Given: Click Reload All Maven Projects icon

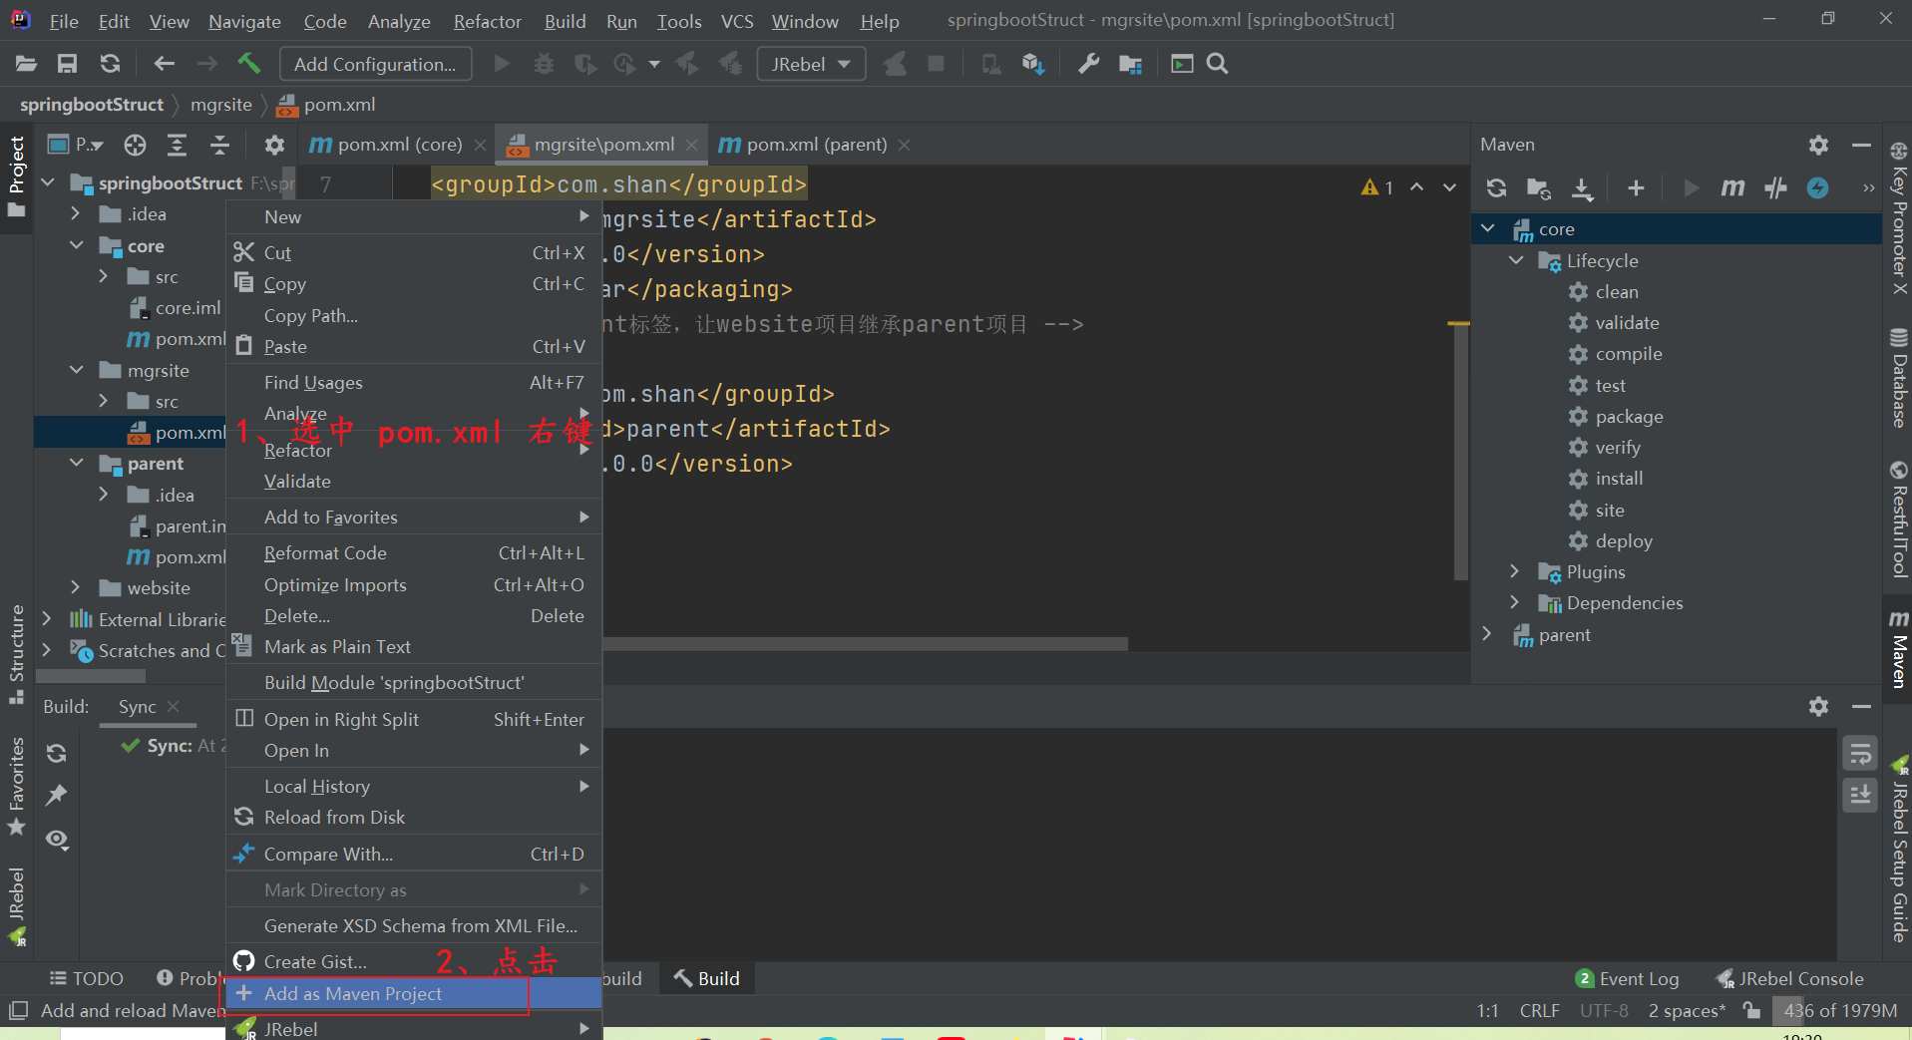Looking at the screenshot, I should tap(1496, 187).
